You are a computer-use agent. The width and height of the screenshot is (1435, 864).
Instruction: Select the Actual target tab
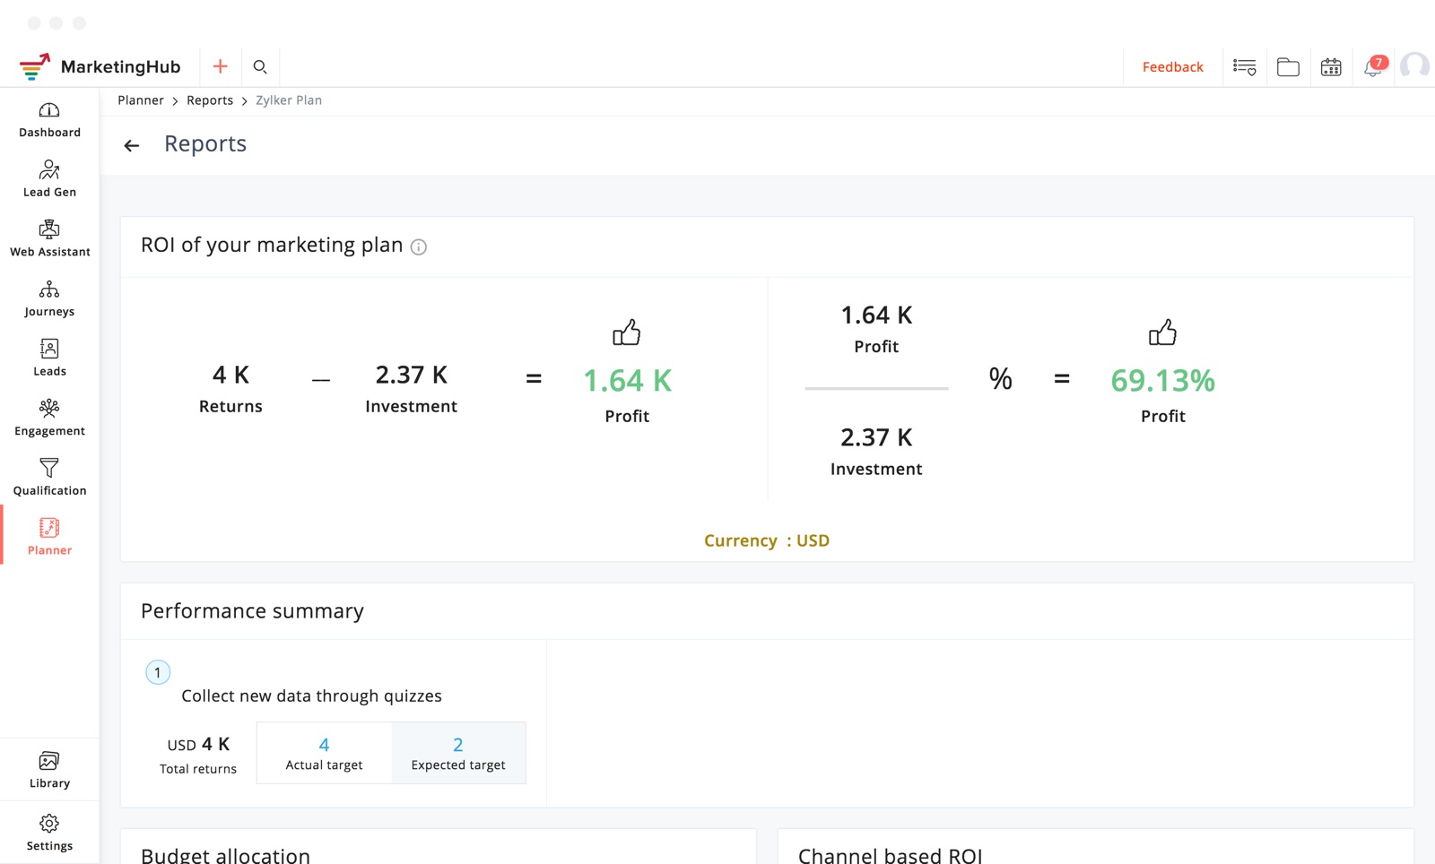click(x=324, y=753)
